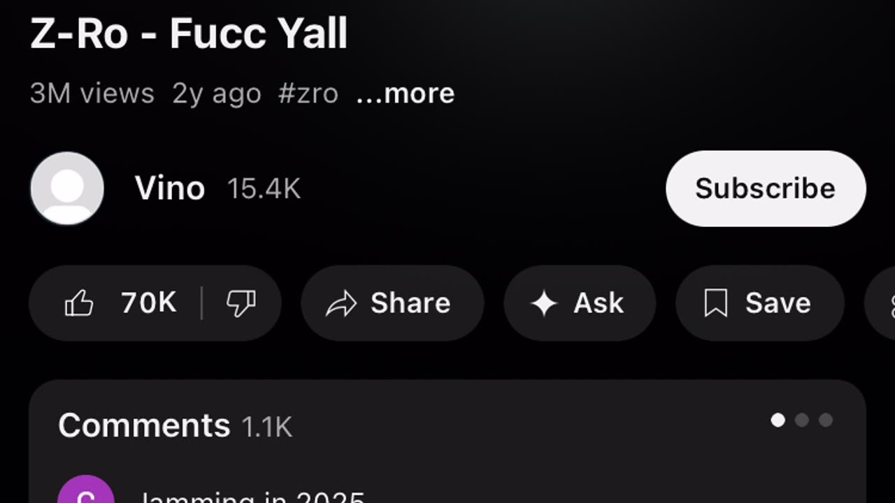895x503 pixels.
Task: Subscribe to the Vino channel
Action: (x=766, y=189)
